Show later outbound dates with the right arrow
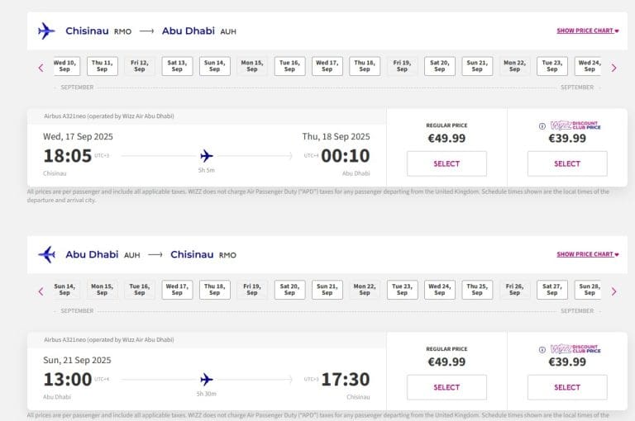635x421 pixels. pos(614,68)
